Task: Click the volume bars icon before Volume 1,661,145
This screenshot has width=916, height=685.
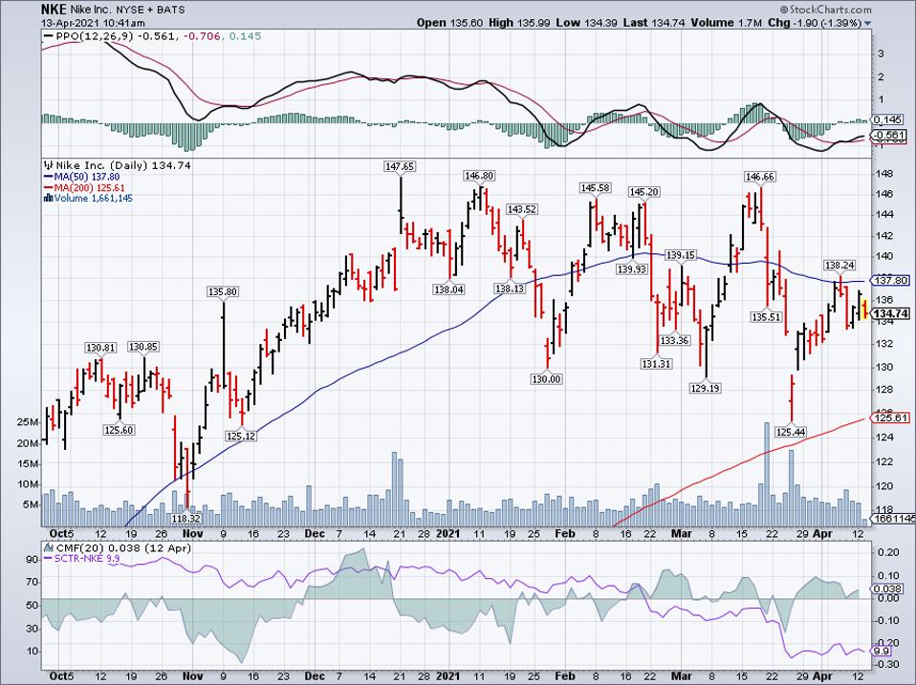Action: 49,199
